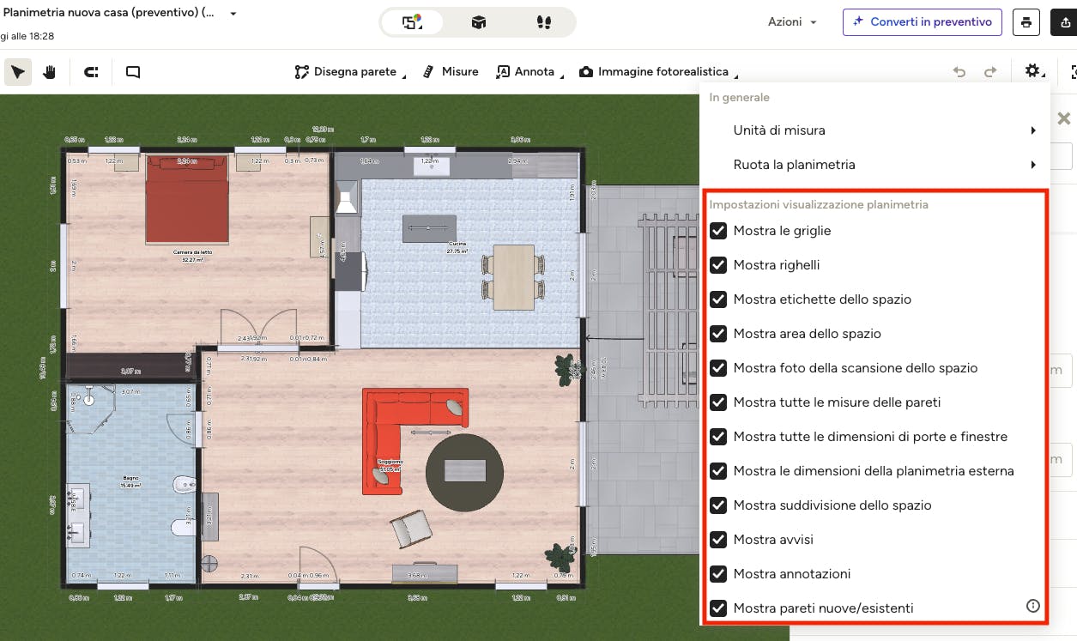Expand the Unità di misura submenu
Screen dimensions: 1077x641
874,130
